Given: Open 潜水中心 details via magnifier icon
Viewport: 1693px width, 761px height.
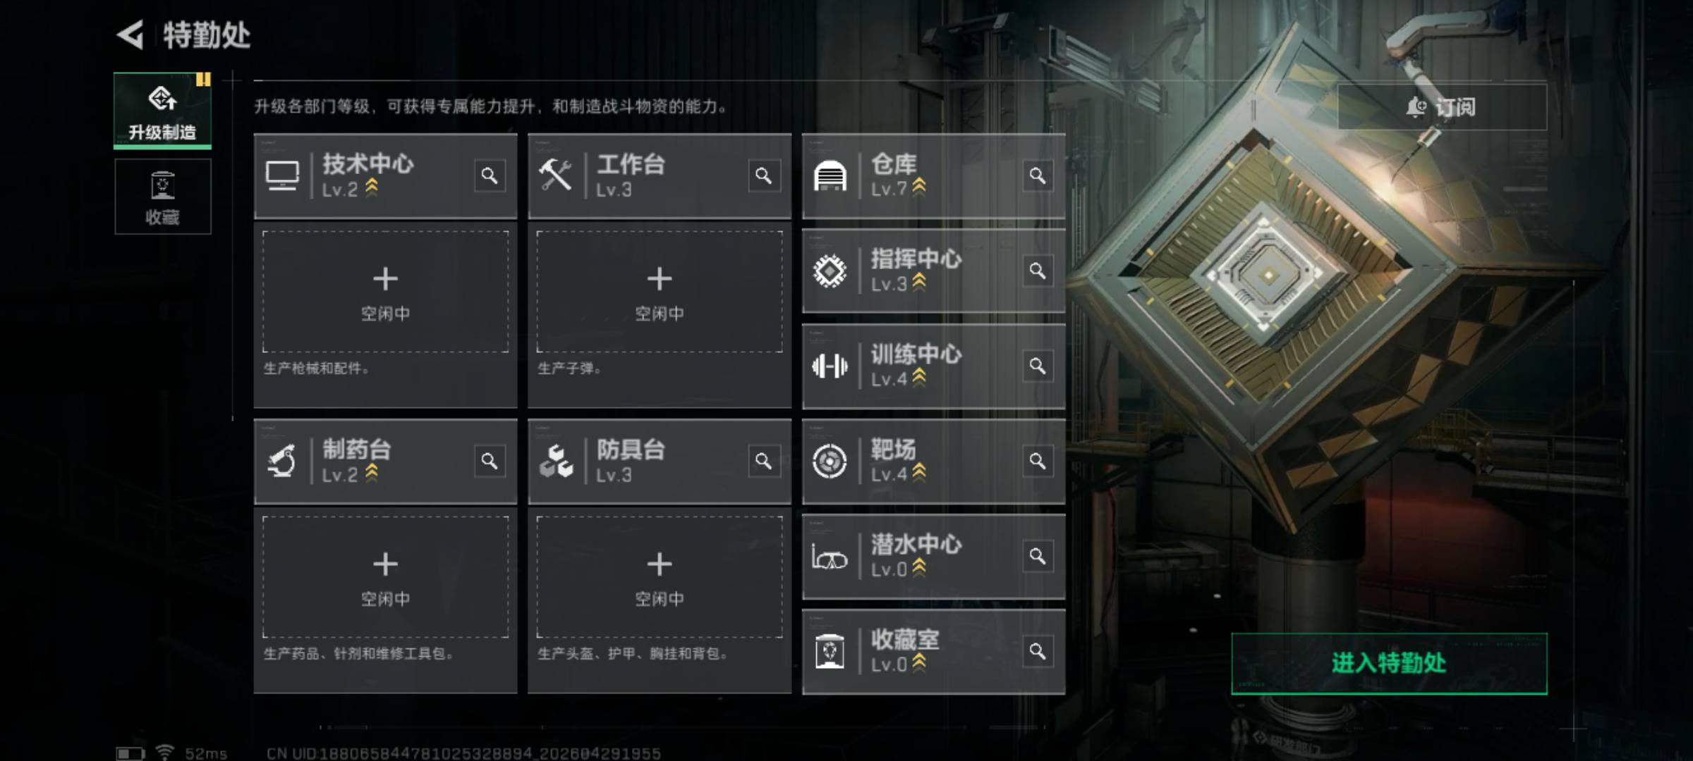Looking at the screenshot, I should point(1037,556).
